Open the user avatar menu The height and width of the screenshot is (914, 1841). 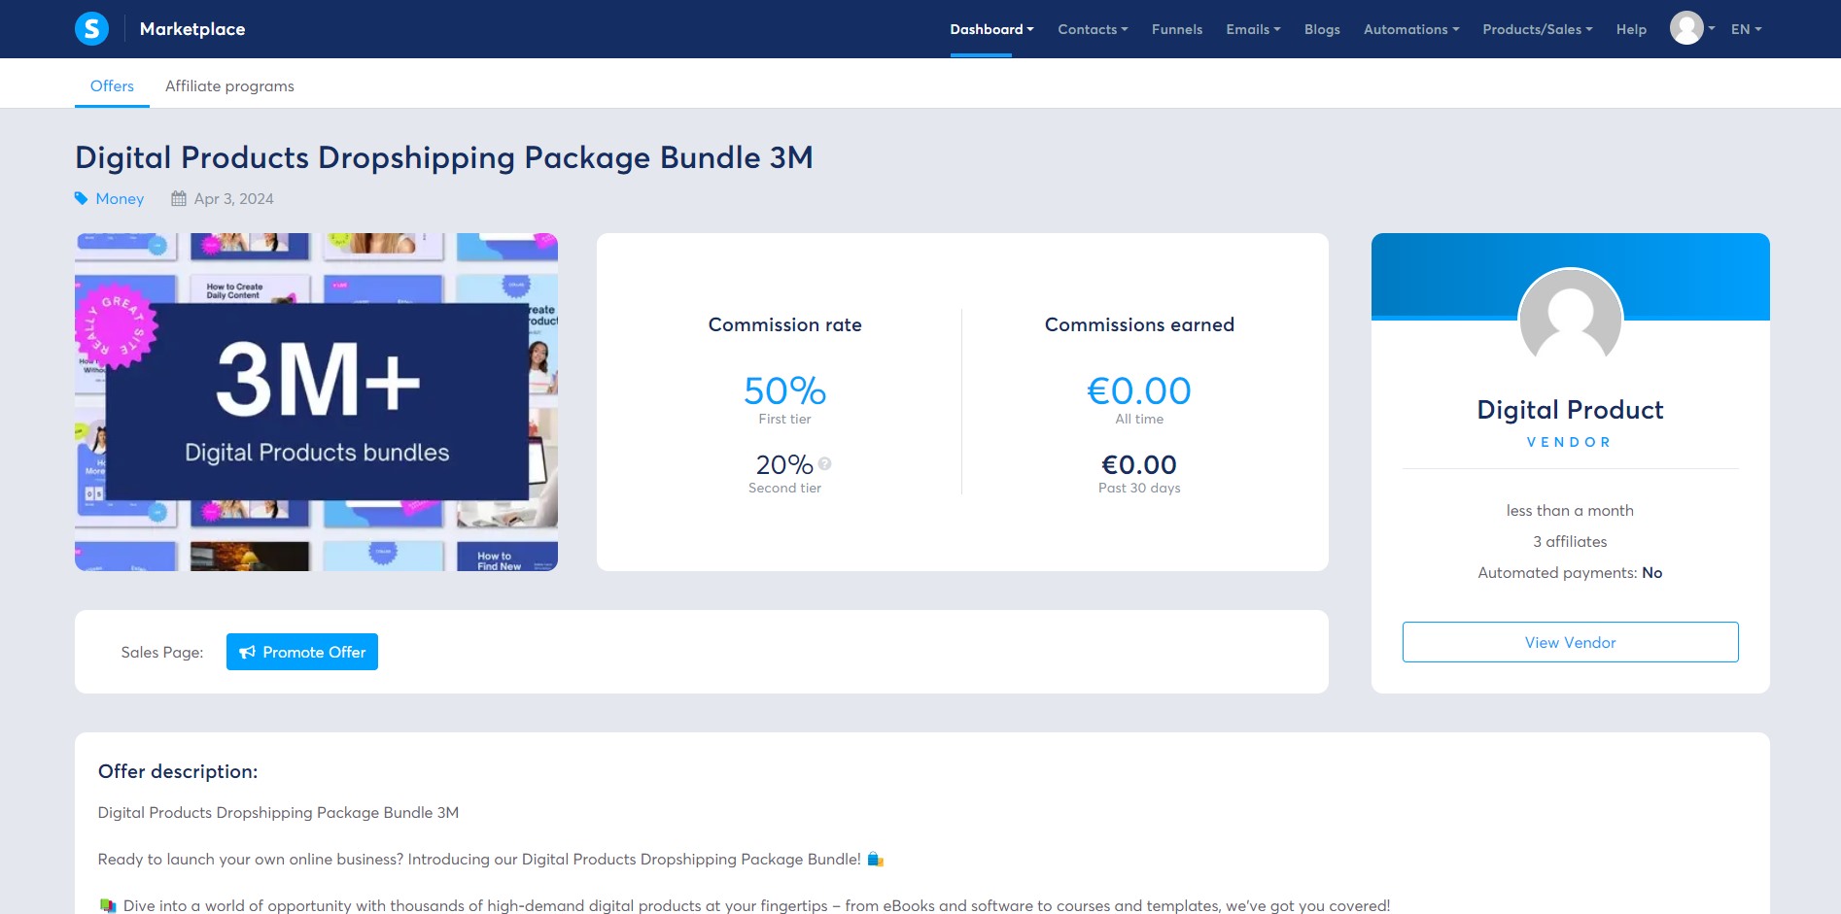coord(1691,28)
